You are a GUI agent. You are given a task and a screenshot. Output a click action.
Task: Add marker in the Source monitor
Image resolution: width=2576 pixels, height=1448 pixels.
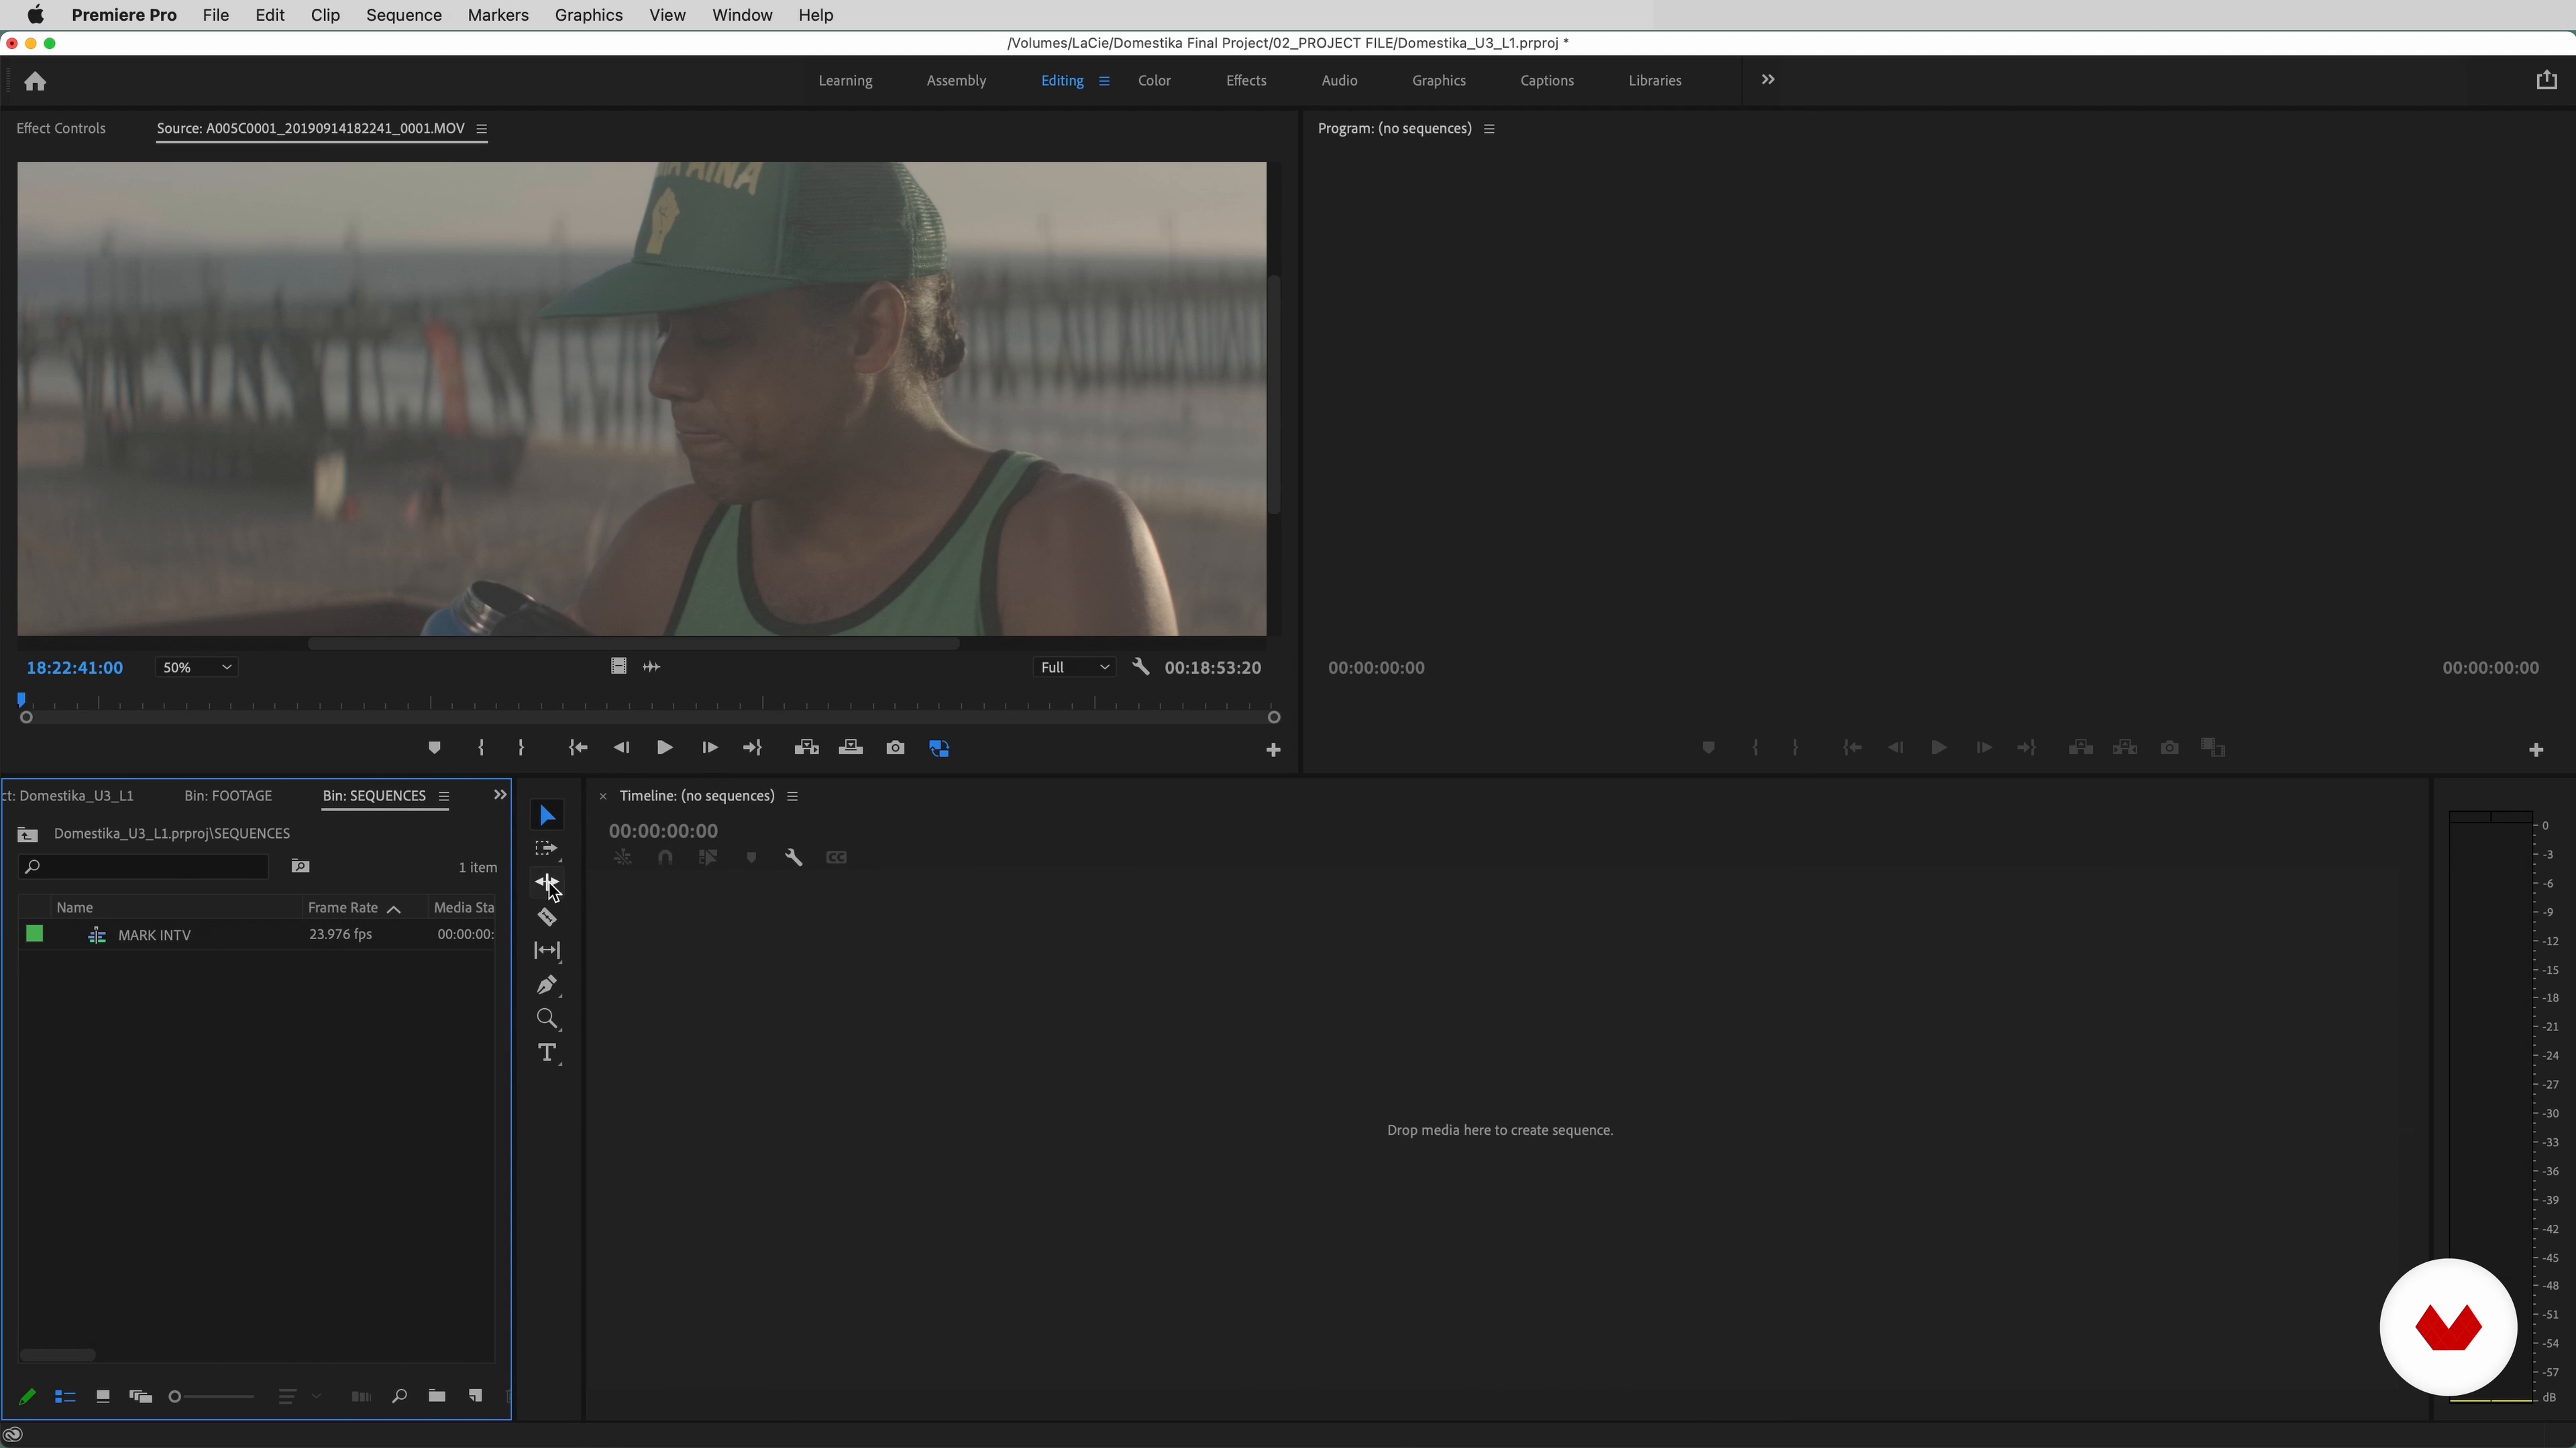click(x=434, y=747)
